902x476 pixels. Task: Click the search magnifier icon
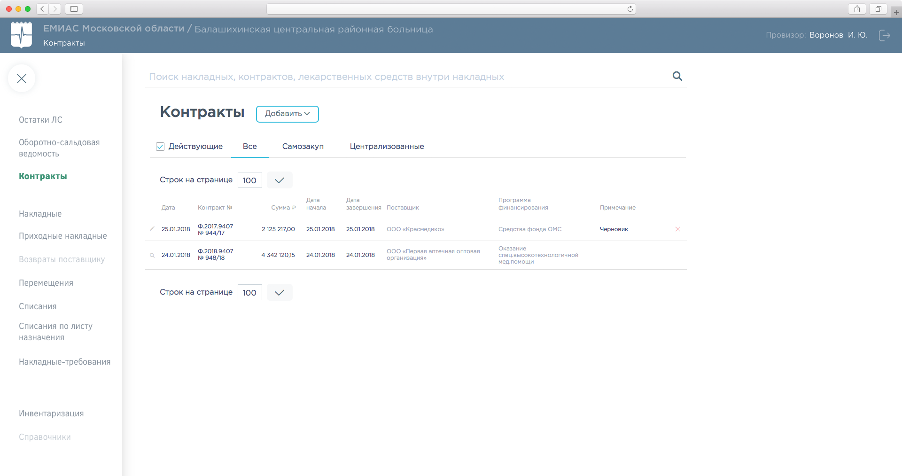coord(677,76)
